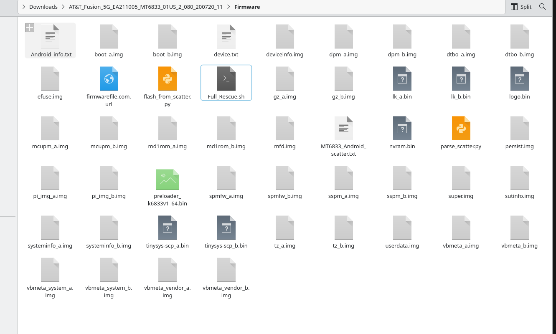Click the vbmeta_vendor_b.img filename label

click(x=226, y=291)
